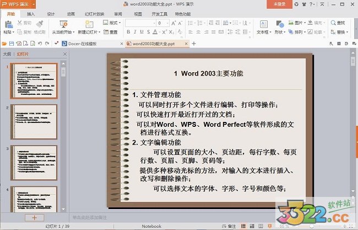Viewport: 358px width, 230px height.
Task: Click the bulleted list icon
Action: [190, 23]
